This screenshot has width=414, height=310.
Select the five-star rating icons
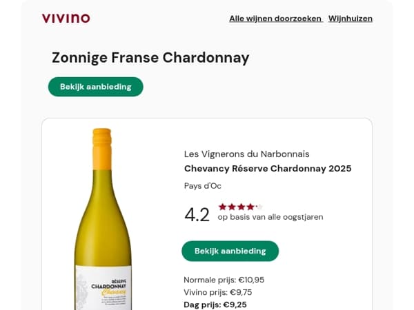coord(241,207)
